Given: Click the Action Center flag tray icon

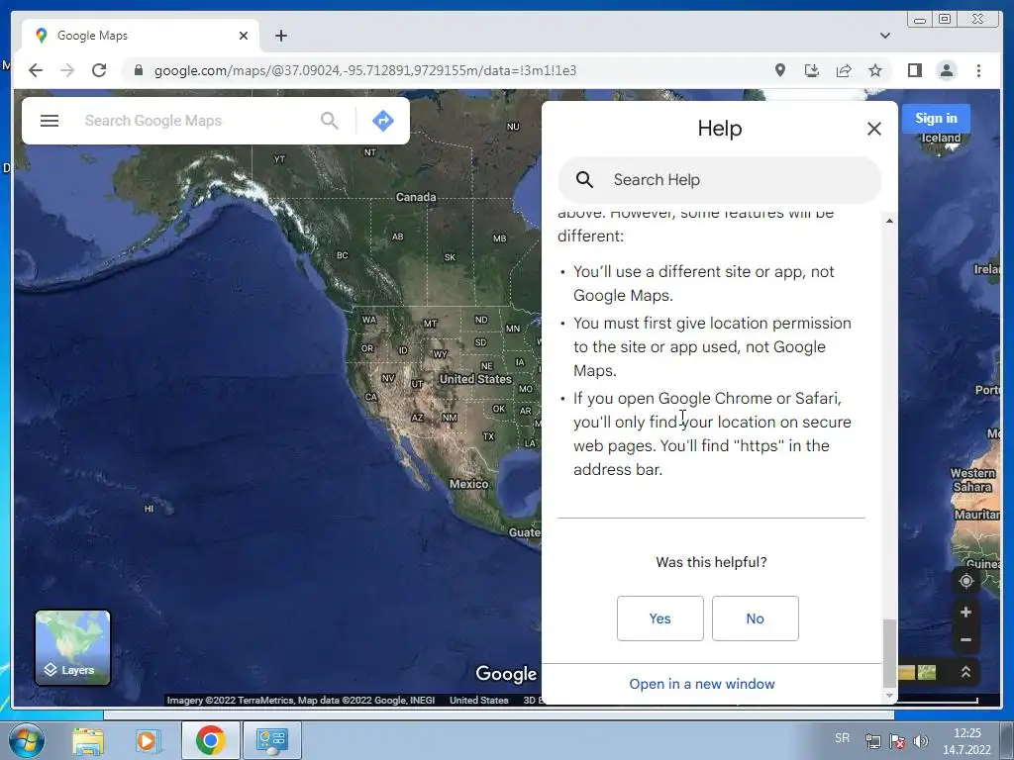Looking at the screenshot, I should pyautogui.click(x=897, y=741).
